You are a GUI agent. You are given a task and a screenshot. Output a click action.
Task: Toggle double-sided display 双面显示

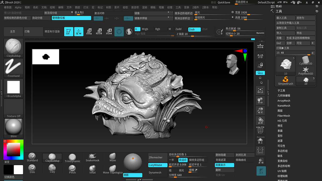tap(225, 165)
